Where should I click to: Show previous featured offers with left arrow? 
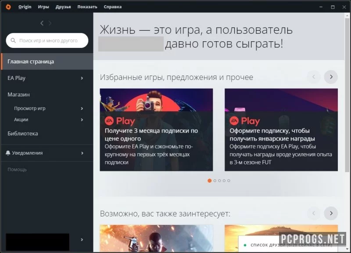[314, 77]
